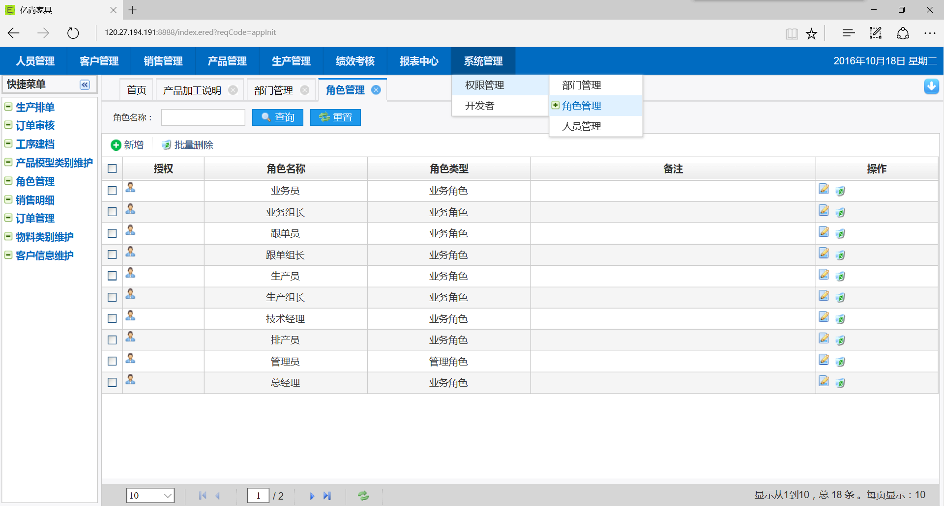Image resolution: width=944 pixels, height=506 pixels.
Task: Click the blue download arrow icon
Action: pyautogui.click(x=931, y=86)
